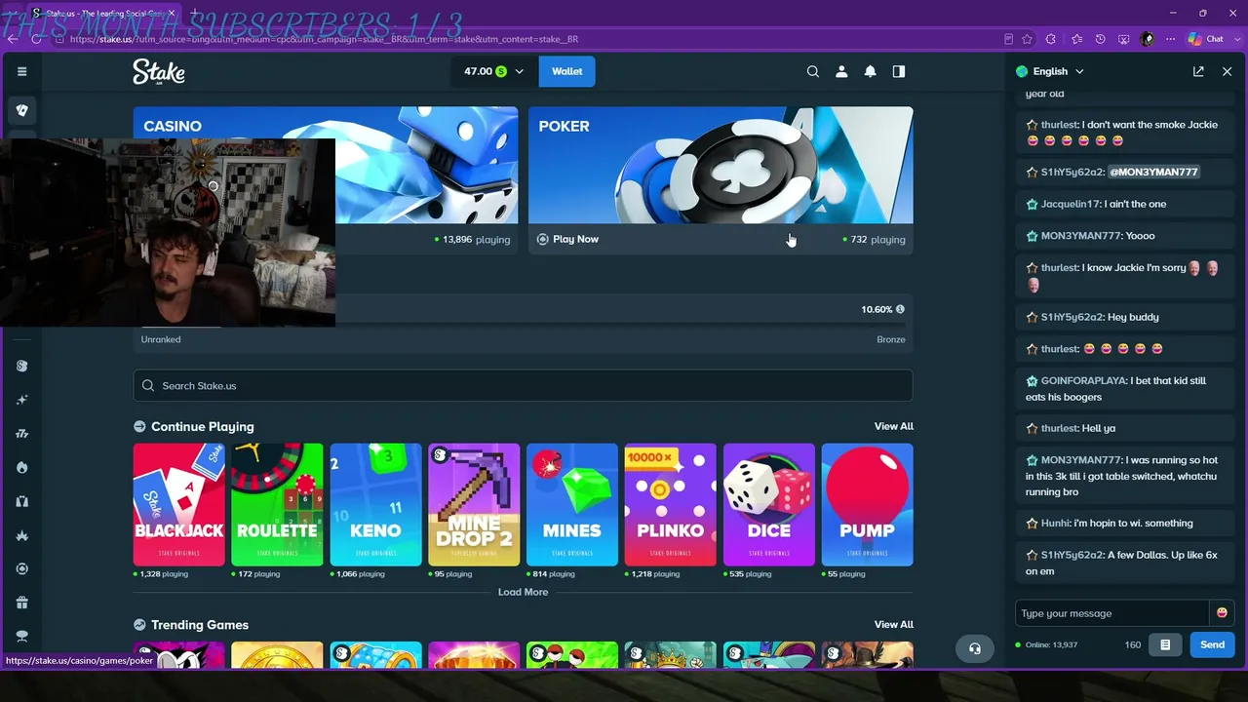Open the hamburger menu in the Stake header

coord(21,71)
